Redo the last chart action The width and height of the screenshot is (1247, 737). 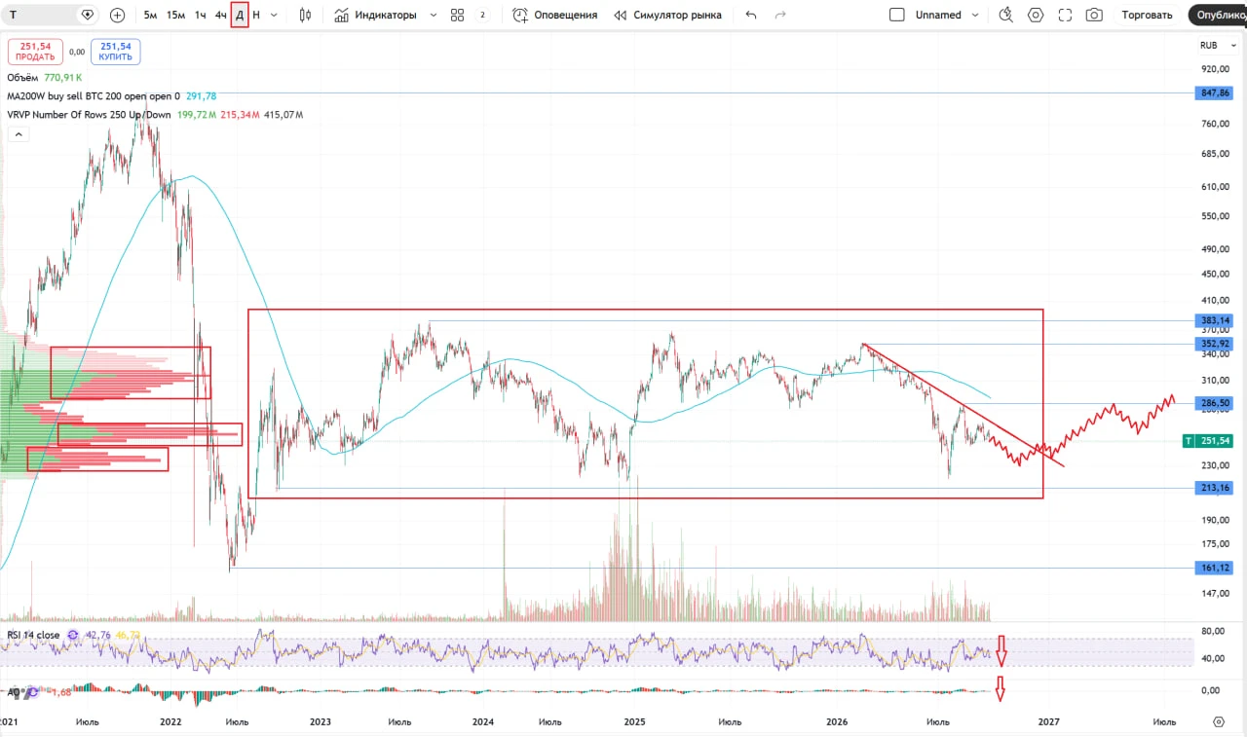click(x=779, y=15)
